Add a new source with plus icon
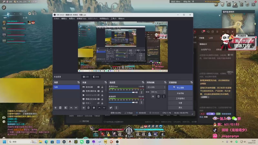This screenshot has width=258, height=145. pyautogui.click(x=84, y=108)
